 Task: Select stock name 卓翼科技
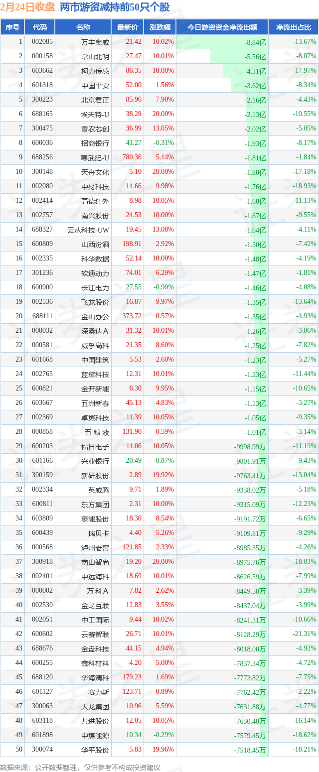(95, 417)
